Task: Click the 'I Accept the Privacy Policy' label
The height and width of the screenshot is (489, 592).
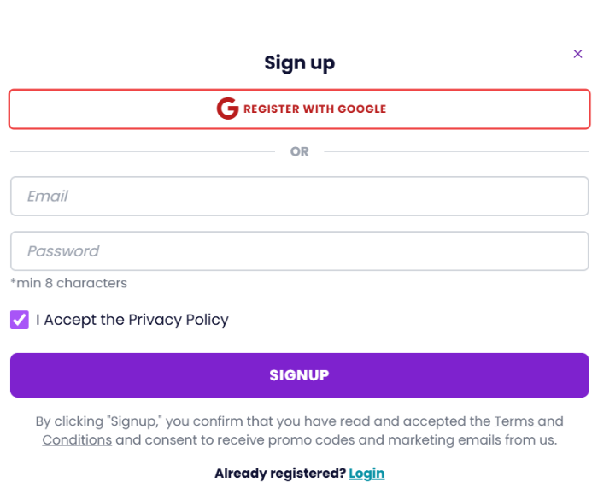Action: (132, 320)
